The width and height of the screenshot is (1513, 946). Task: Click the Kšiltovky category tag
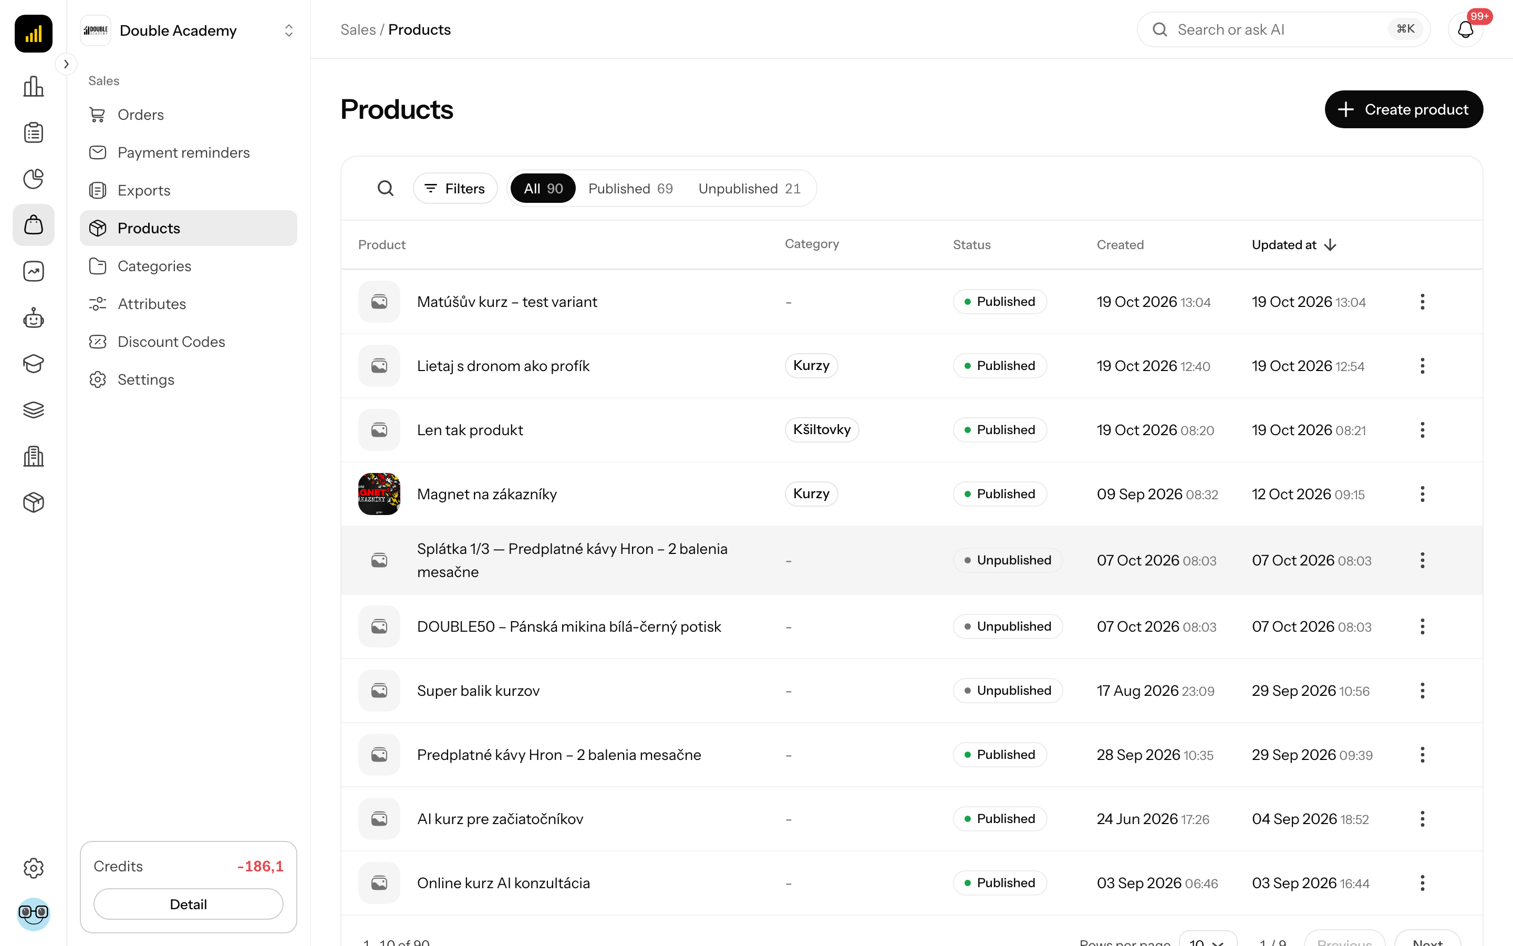tap(822, 430)
